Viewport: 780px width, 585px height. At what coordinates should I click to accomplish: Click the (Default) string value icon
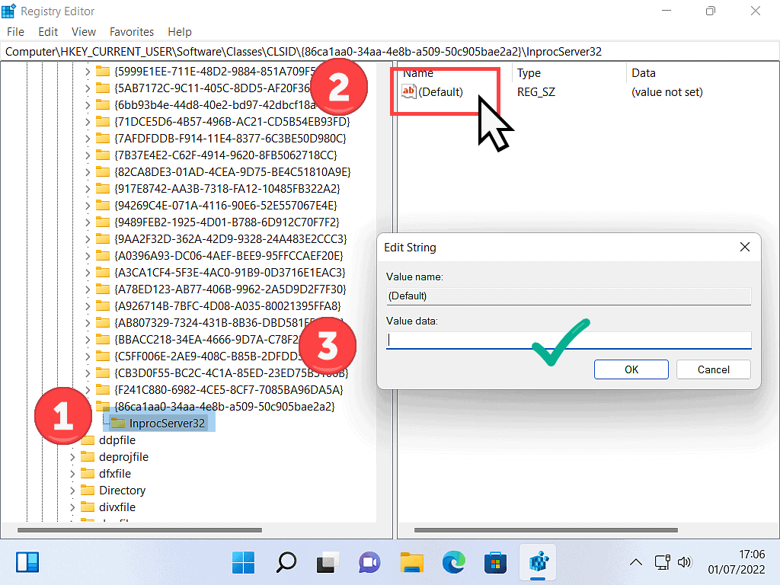pos(409,91)
